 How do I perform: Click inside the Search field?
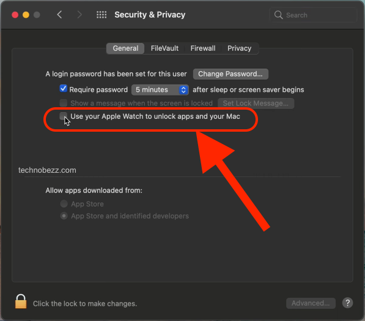click(313, 15)
